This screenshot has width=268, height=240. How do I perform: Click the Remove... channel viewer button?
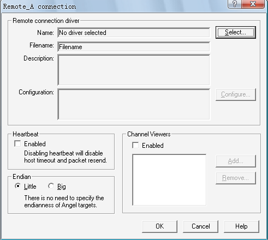pyautogui.click(x=236, y=178)
